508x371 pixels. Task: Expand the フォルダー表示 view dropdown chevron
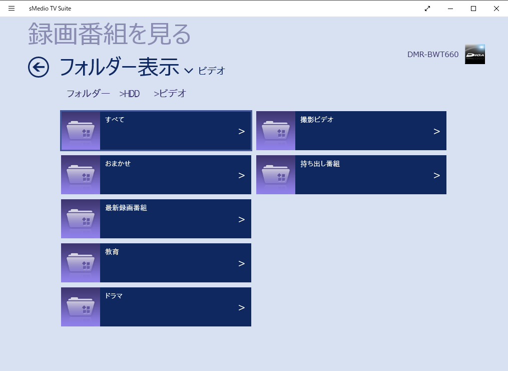[x=189, y=71]
